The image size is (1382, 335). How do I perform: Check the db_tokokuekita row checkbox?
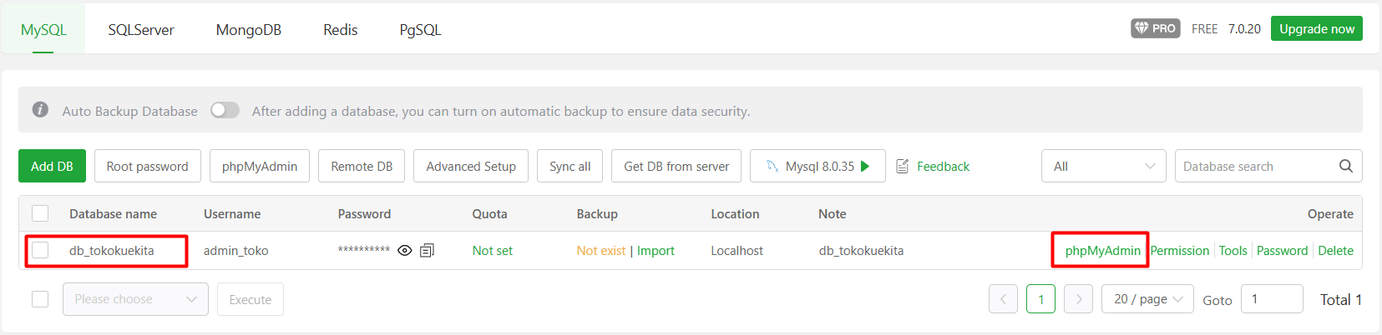click(x=40, y=250)
